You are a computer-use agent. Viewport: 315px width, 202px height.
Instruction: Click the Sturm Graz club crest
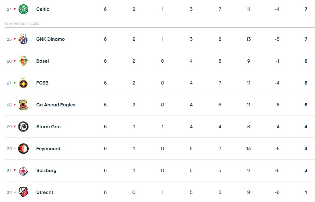click(23, 127)
